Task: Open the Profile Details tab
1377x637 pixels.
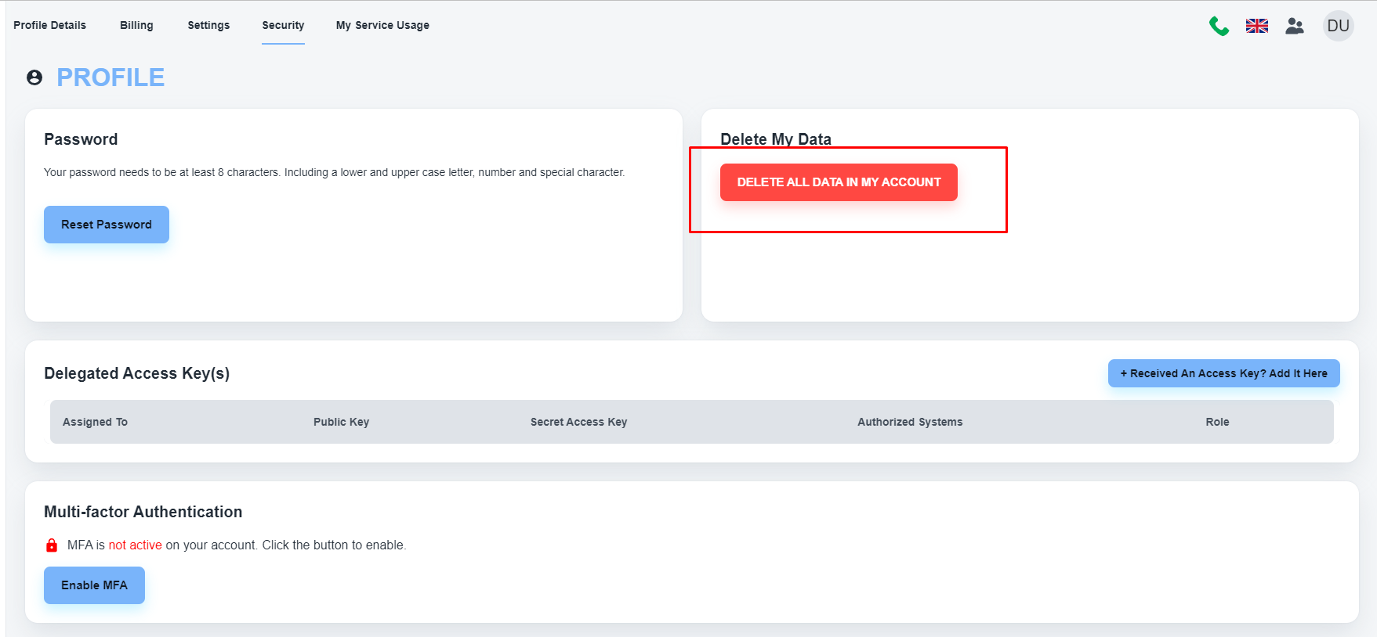Action: pos(49,25)
